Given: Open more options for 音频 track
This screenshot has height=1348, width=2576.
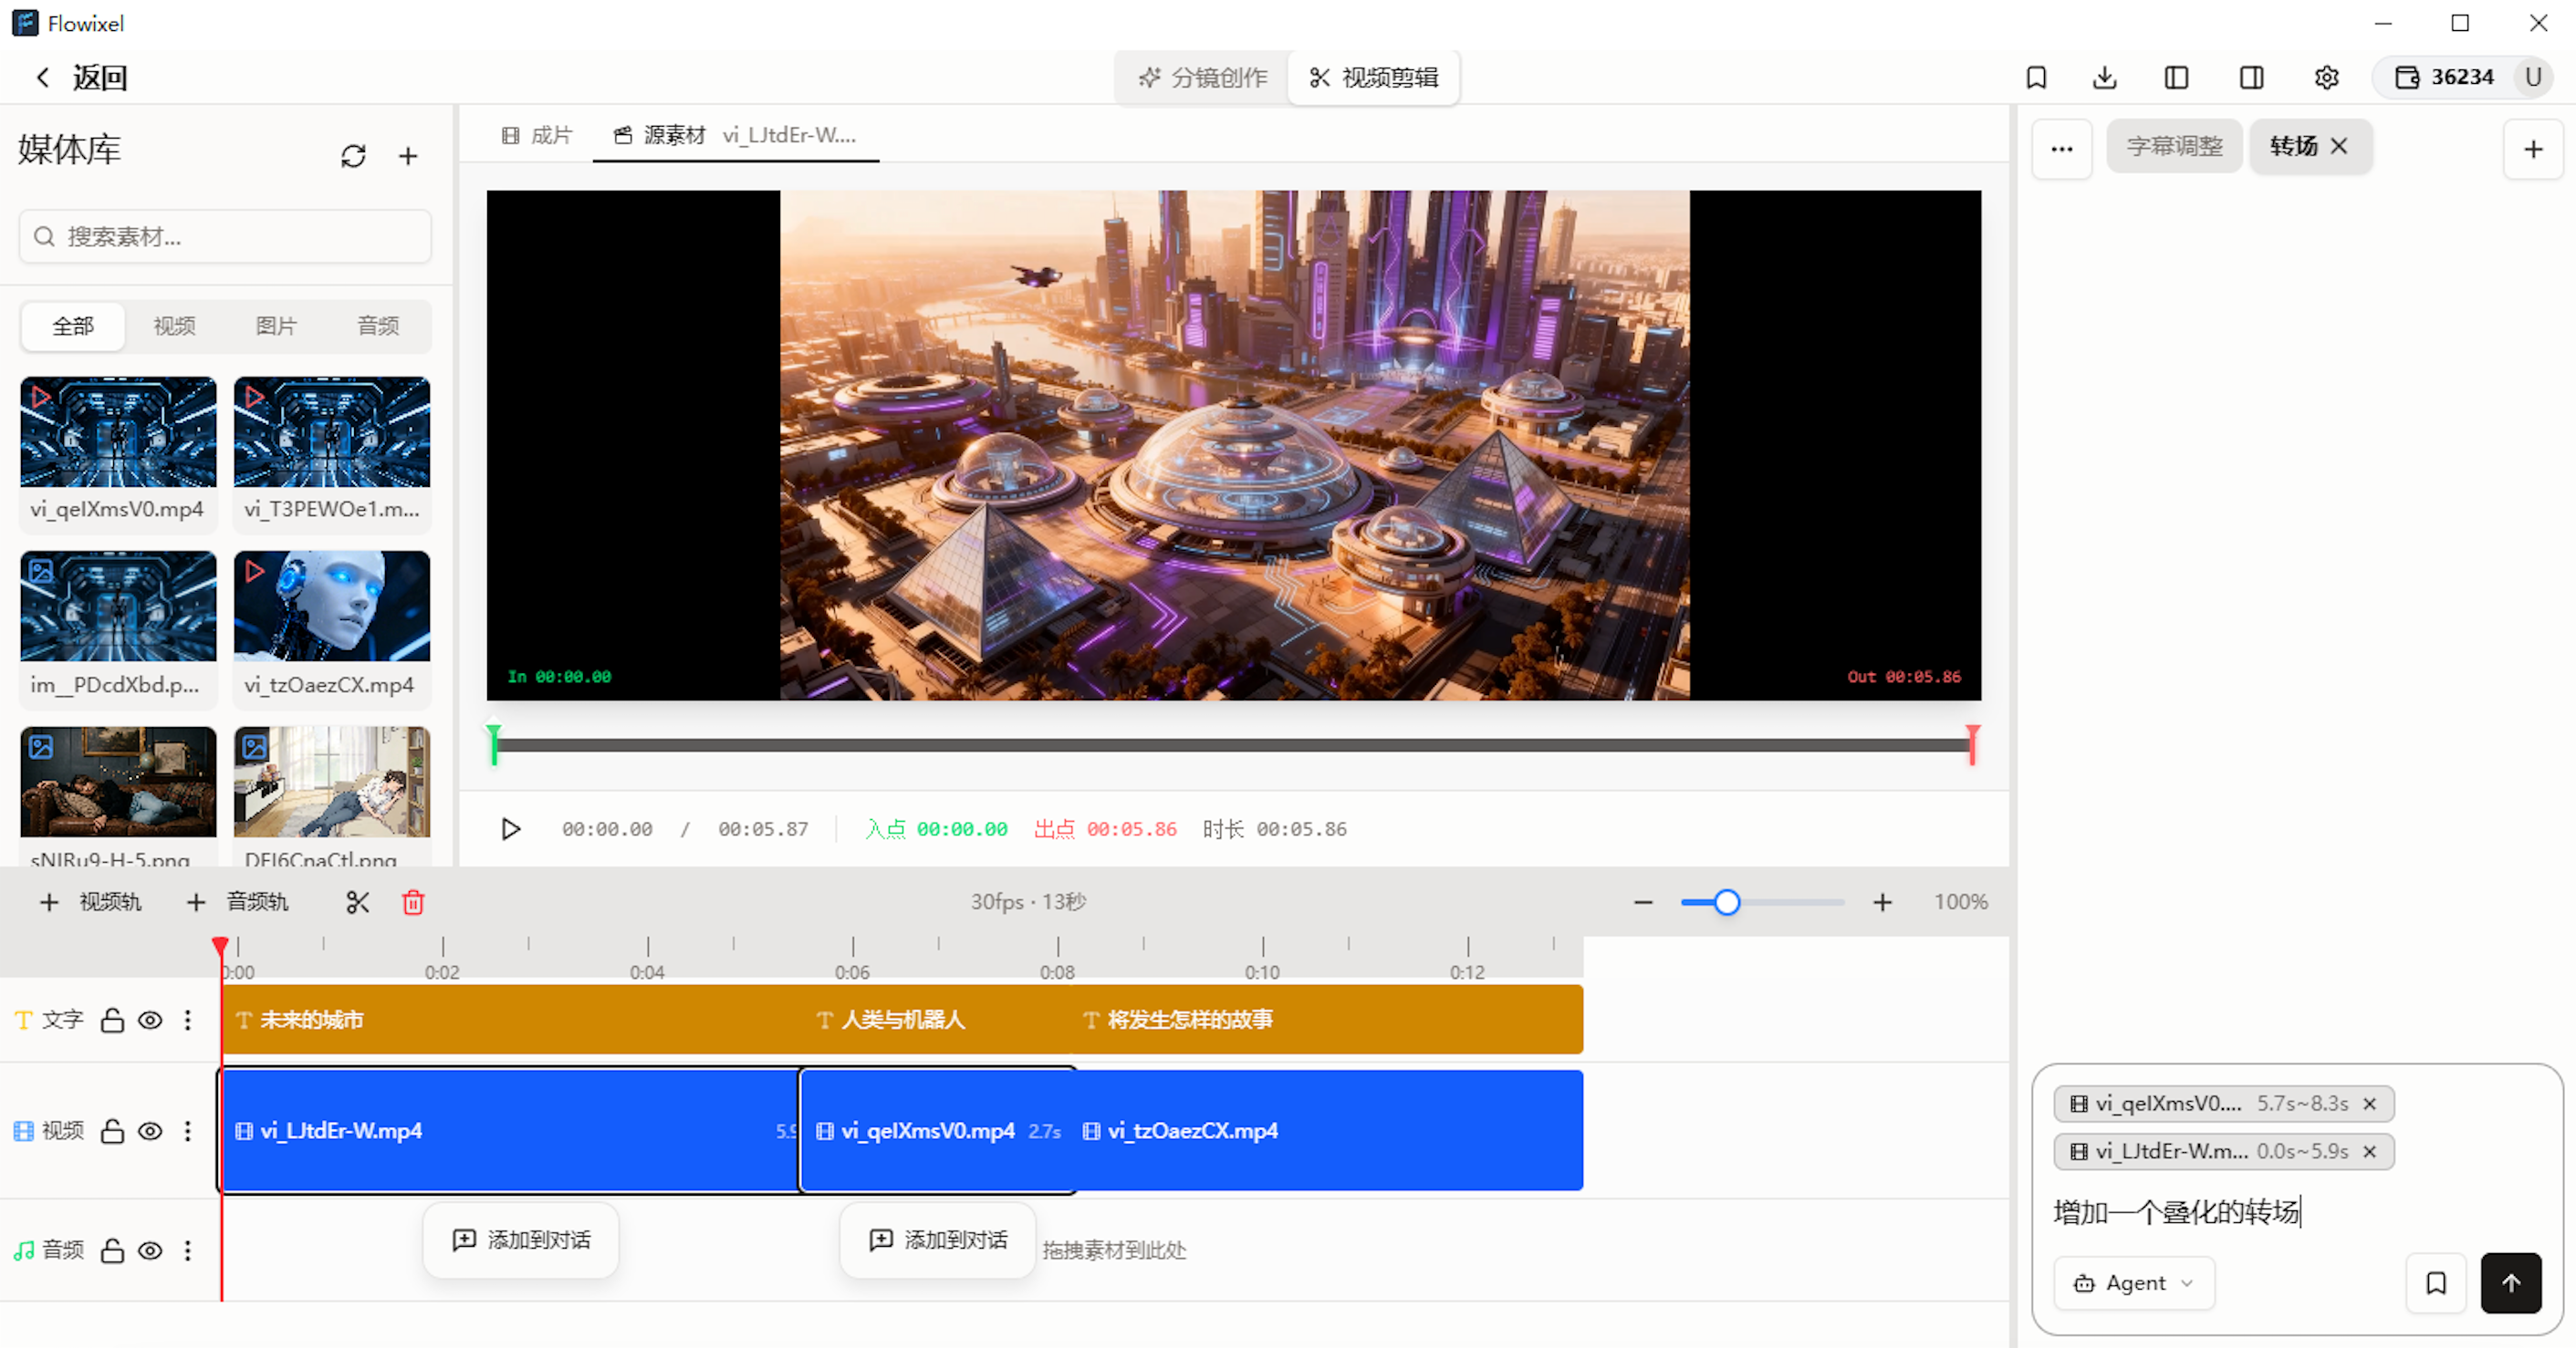Looking at the screenshot, I should click(188, 1251).
